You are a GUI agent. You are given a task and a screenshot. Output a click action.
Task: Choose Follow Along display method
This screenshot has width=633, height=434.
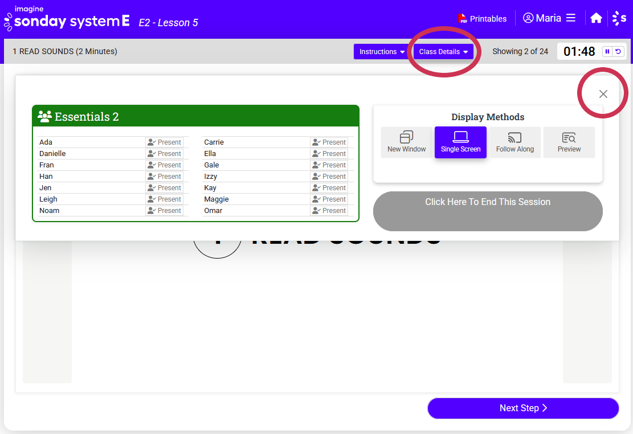(x=514, y=142)
